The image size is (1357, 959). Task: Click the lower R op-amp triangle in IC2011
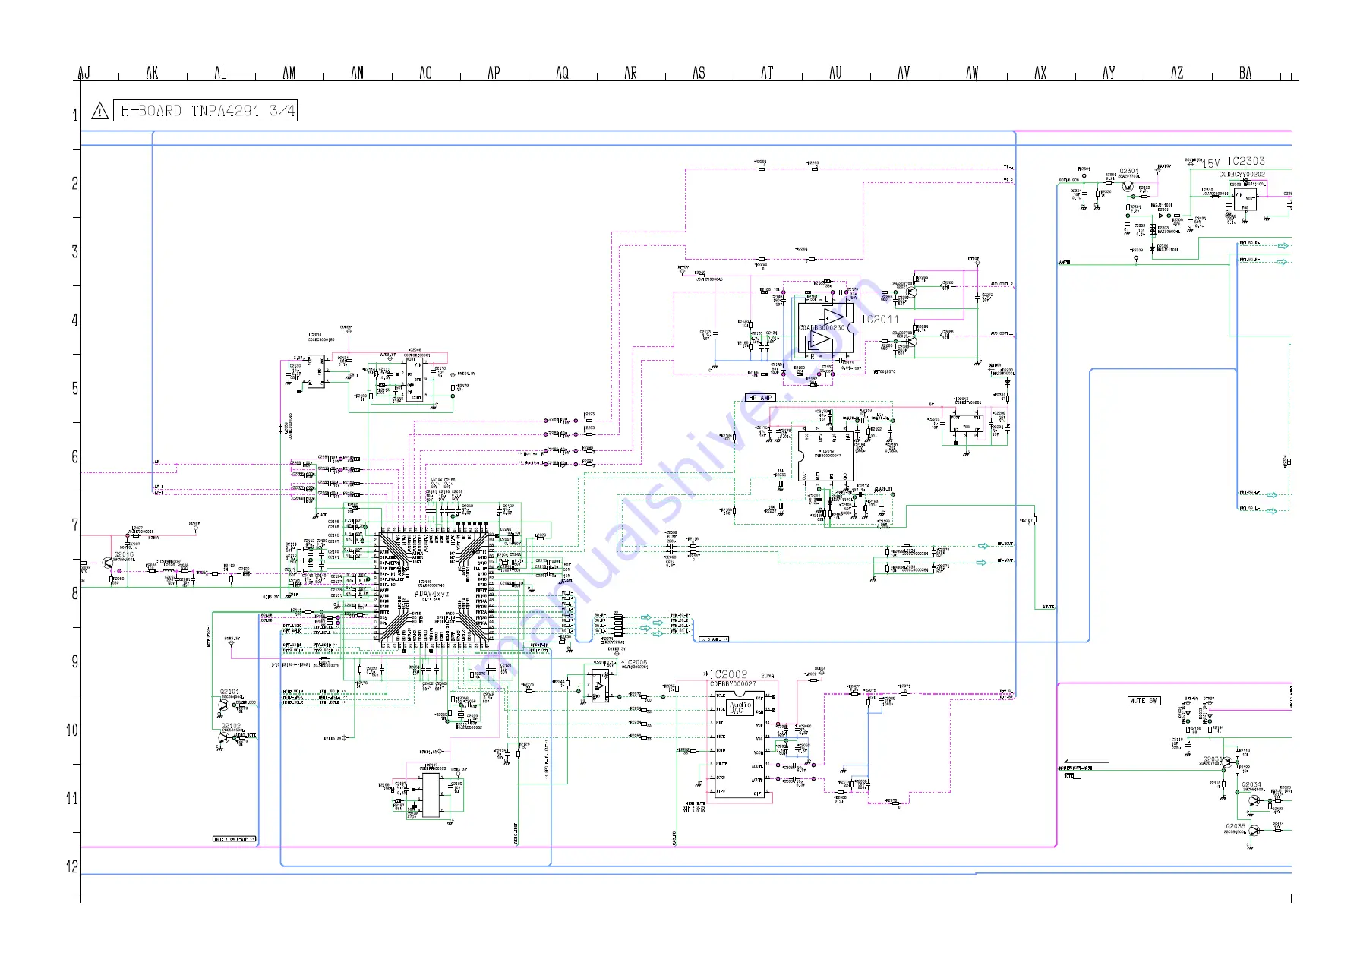pyautogui.click(x=821, y=340)
